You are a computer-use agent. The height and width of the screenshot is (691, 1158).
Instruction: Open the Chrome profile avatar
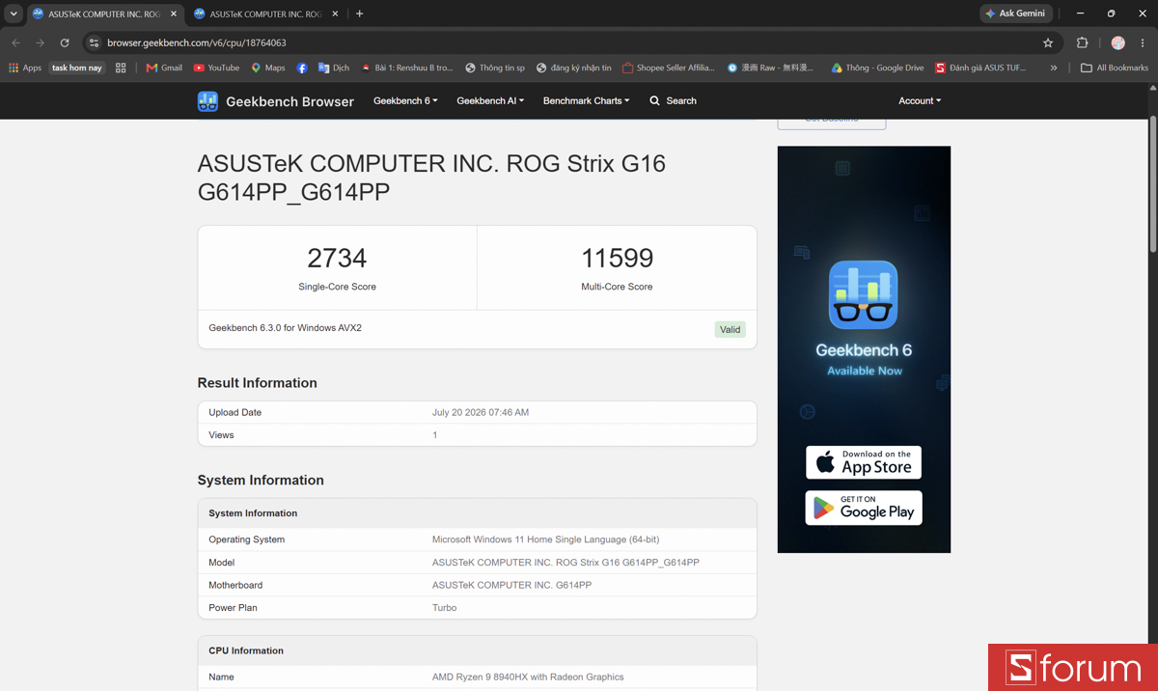(x=1117, y=42)
